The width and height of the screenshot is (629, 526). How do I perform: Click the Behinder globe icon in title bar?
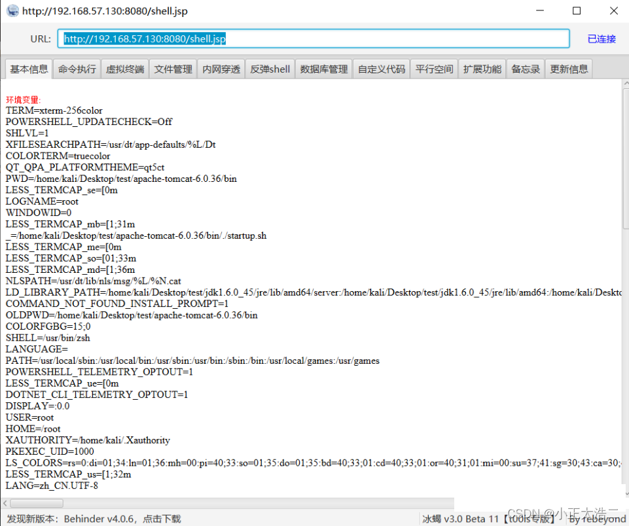click(x=12, y=10)
